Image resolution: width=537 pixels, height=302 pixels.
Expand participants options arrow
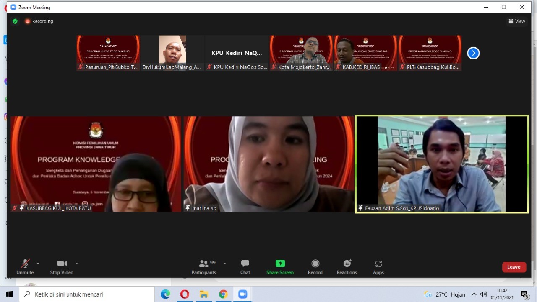click(x=224, y=264)
